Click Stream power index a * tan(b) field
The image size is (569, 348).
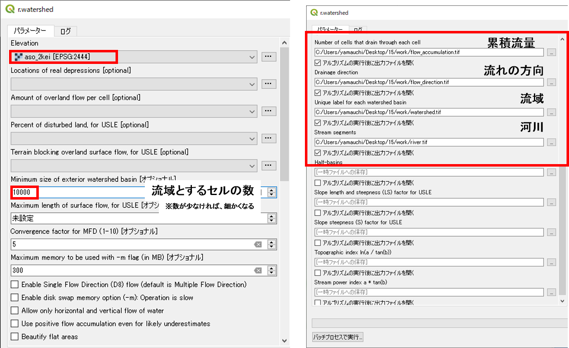point(429,292)
